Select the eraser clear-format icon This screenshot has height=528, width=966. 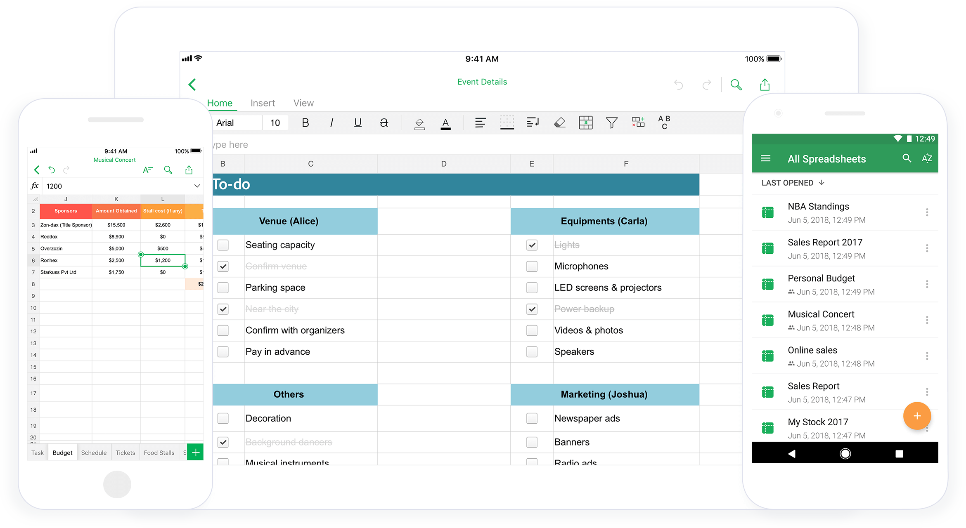tap(559, 123)
